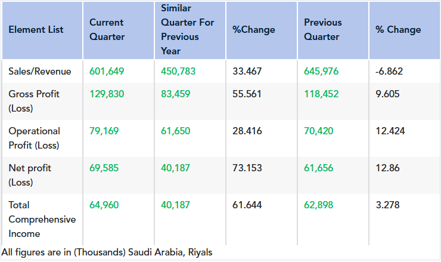
Task: Click the 79,169 operational profit value
Action: click(x=104, y=131)
